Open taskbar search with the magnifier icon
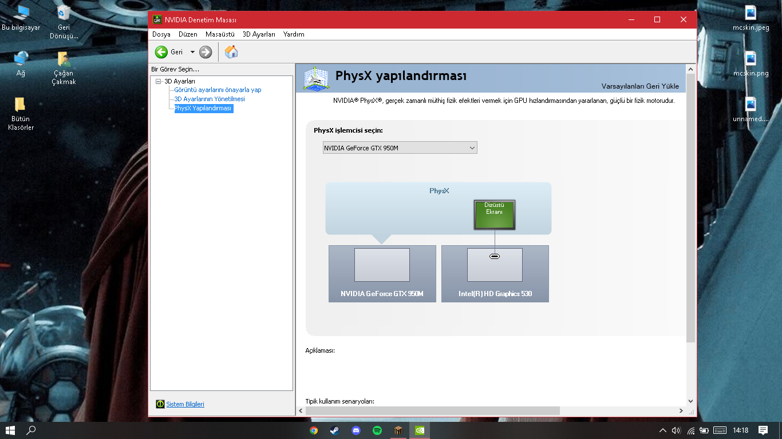This screenshot has width=782, height=439. point(31,430)
